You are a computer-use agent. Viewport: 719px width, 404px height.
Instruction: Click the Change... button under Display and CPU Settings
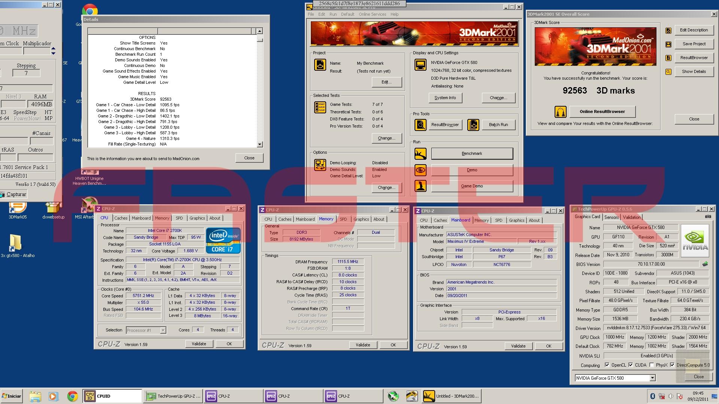coord(498,98)
